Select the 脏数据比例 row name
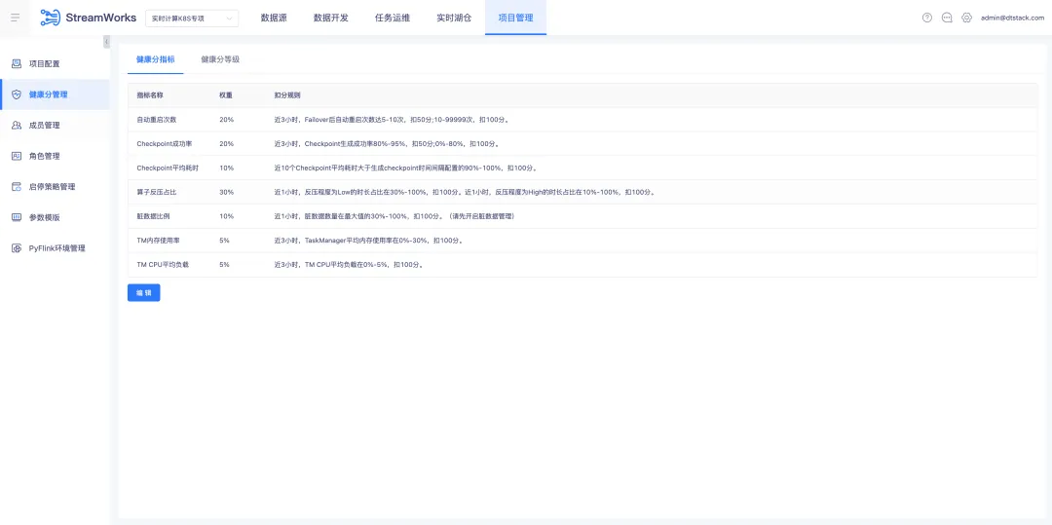The width and height of the screenshot is (1052, 525). pos(153,216)
